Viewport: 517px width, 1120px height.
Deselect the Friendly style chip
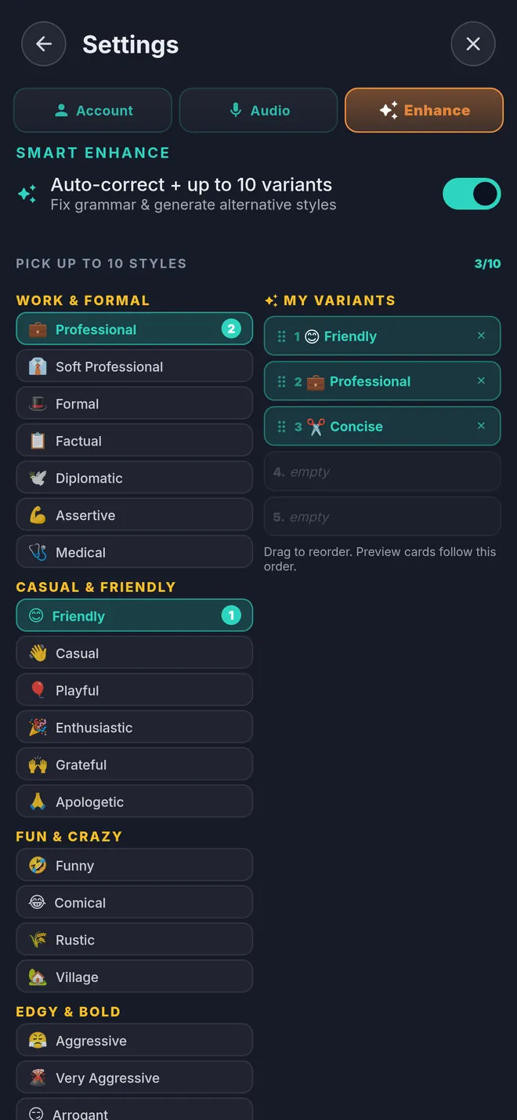(135, 616)
